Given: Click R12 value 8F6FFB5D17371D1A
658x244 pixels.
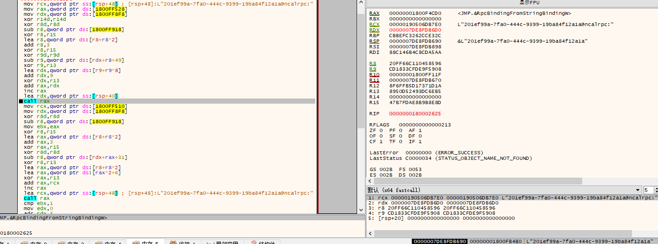Looking at the screenshot, I should [415, 86].
